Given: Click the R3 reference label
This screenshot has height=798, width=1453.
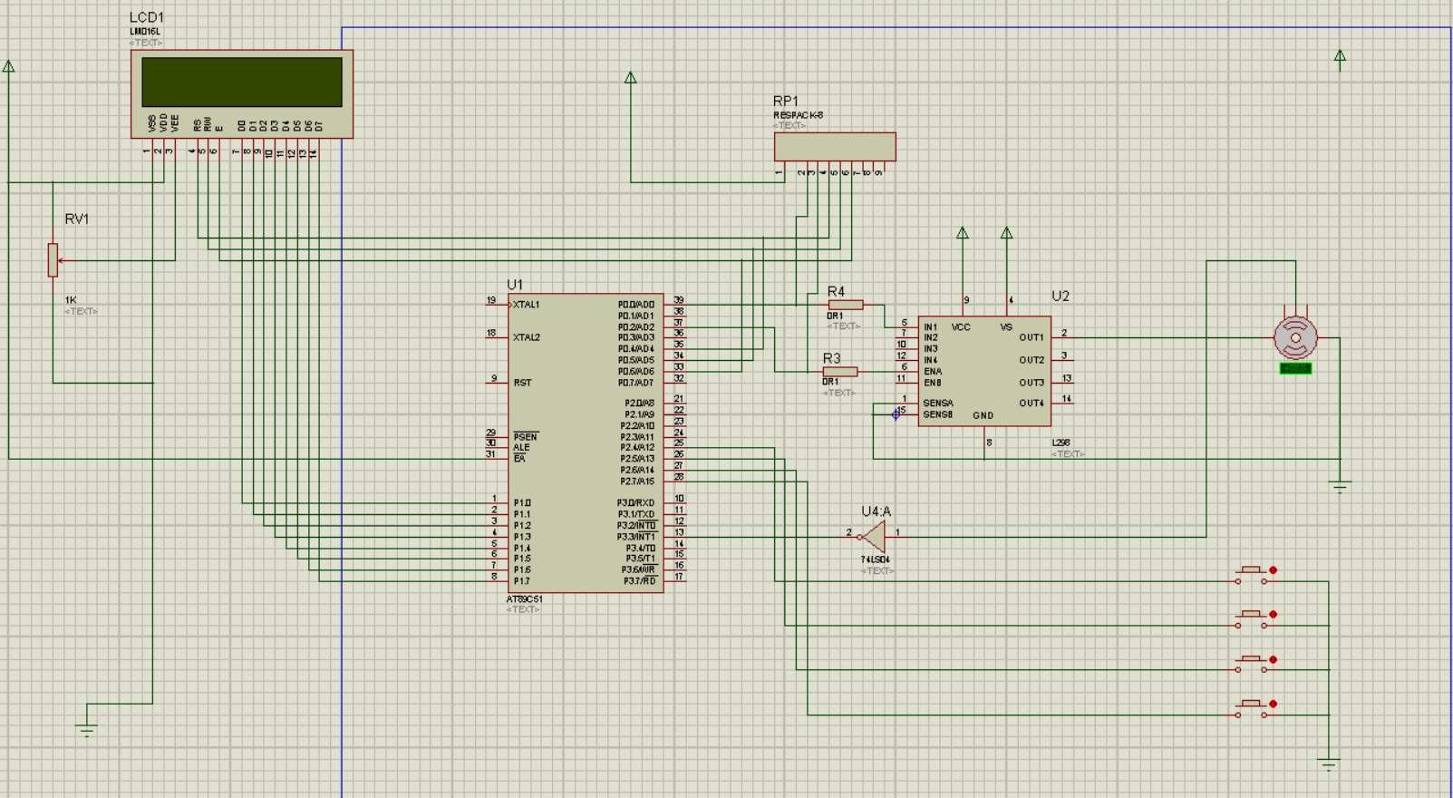Looking at the screenshot, I should 831,359.
